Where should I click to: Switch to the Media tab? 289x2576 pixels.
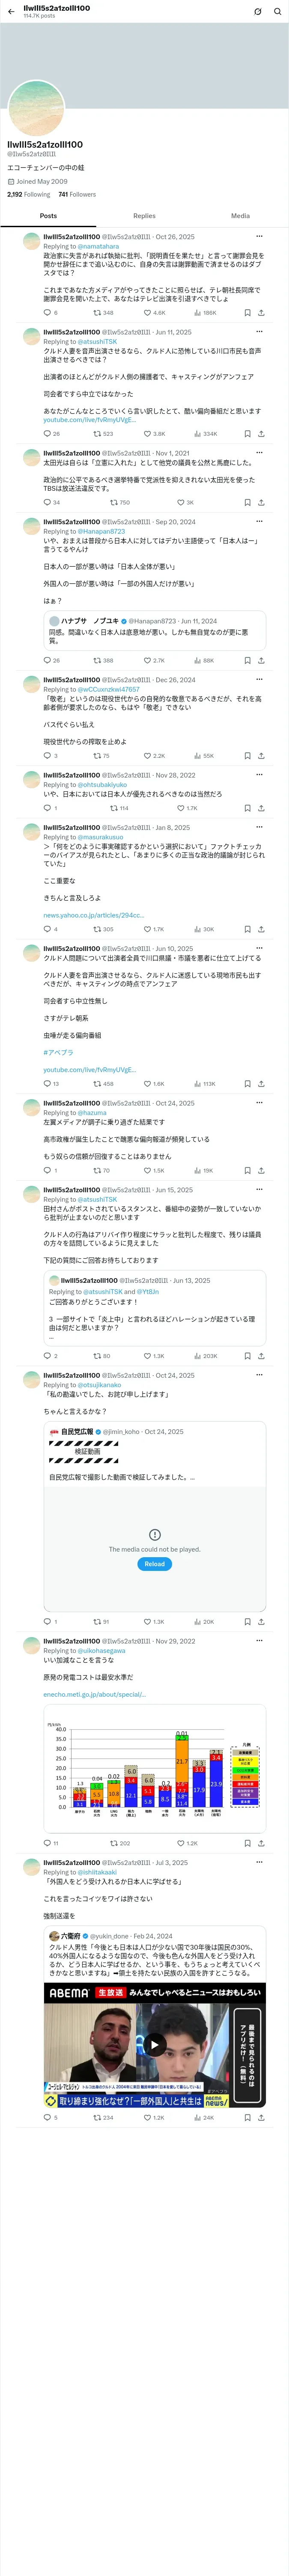click(240, 216)
